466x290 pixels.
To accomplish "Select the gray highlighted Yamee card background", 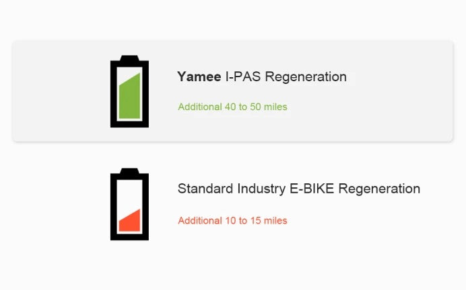I will click(x=233, y=91).
